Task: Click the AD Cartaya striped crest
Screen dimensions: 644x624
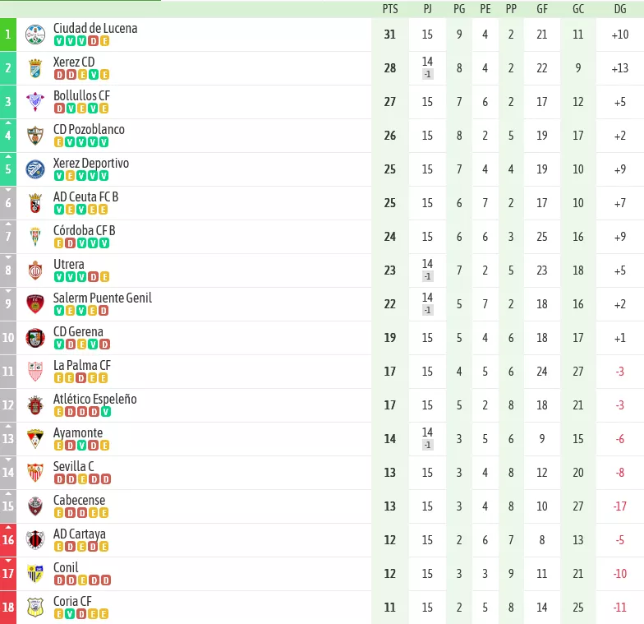Action: point(35,540)
